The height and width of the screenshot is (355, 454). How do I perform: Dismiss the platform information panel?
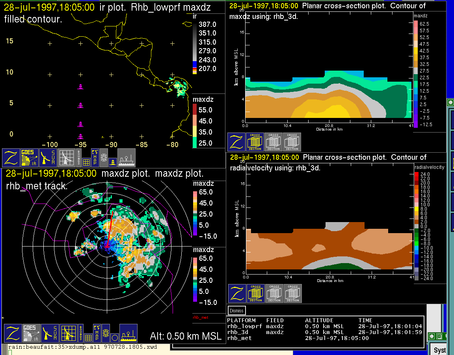pos(237,311)
